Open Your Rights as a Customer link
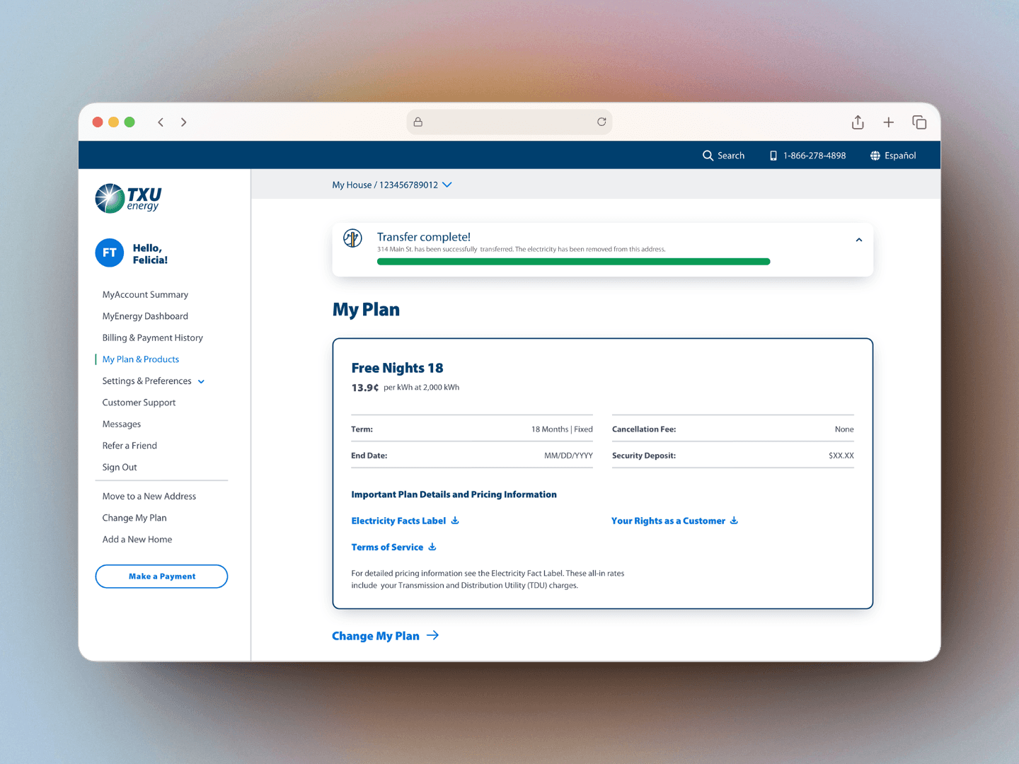This screenshot has height=764, width=1019. 668,521
